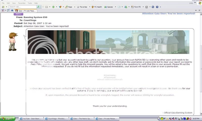This screenshot has height=121, width=202.
Task: Click the 'Banning System 050' sender name
Action: point(35,17)
